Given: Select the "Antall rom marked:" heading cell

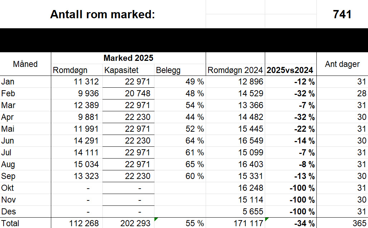Looking at the screenshot, I should point(102,14).
